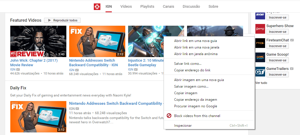This screenshot has height=135, width=300.
Task: Choose Abrir link em uma nova janela
Action: click(209, 47)
